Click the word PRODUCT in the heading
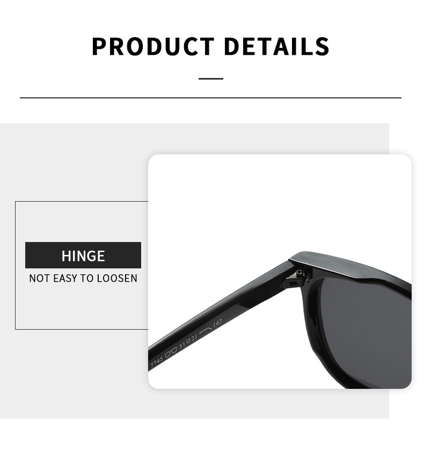 [x=153, y=46]
